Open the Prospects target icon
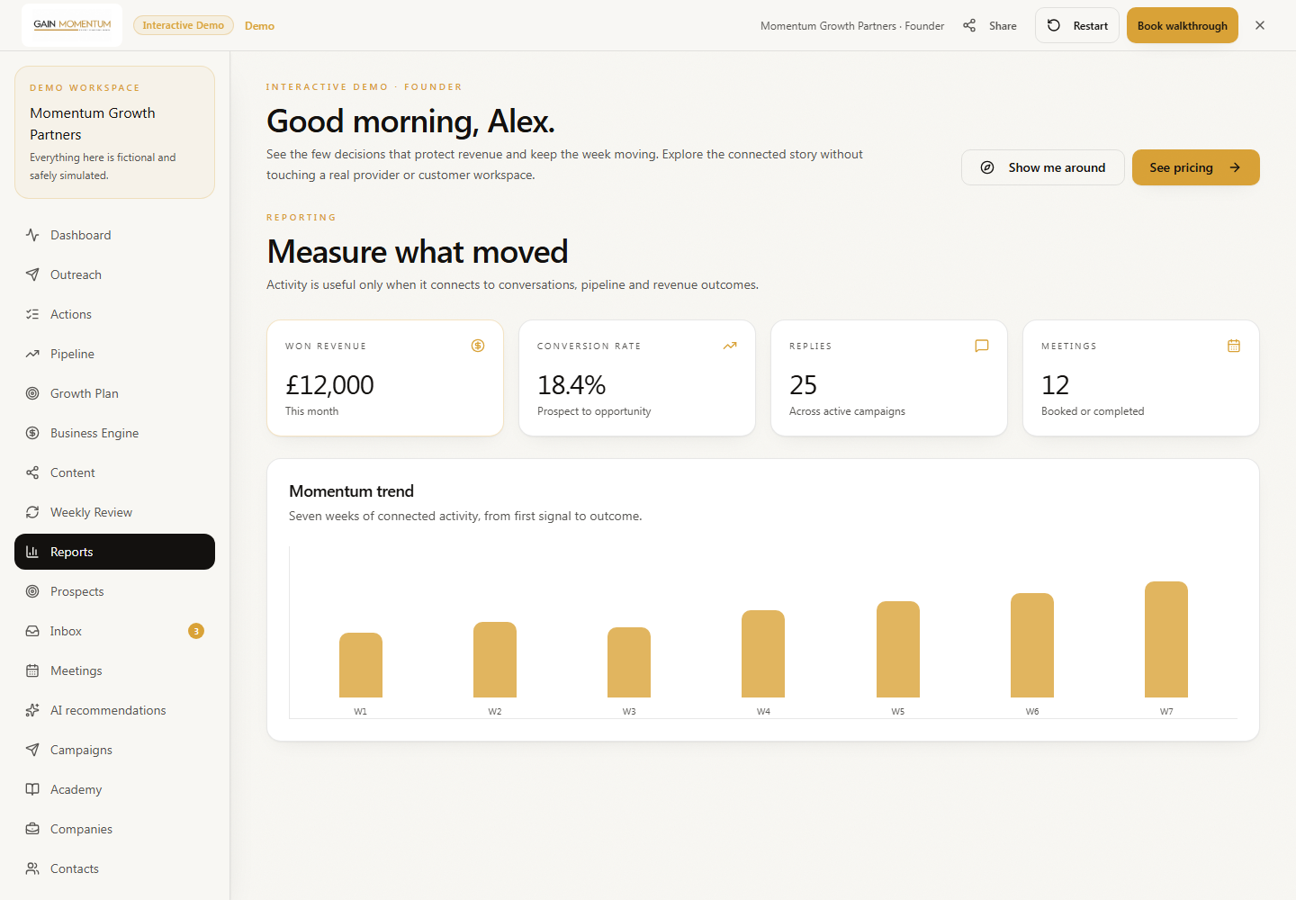 click(x=32, y=591)
